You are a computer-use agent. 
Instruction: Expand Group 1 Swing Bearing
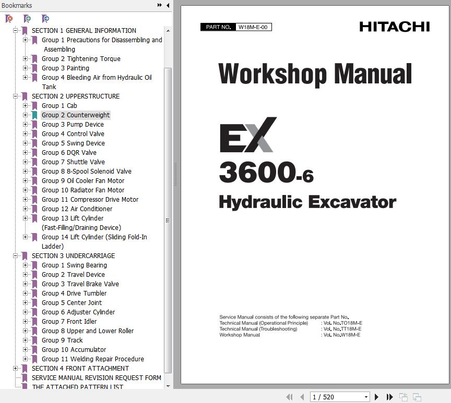click(25, 265)
